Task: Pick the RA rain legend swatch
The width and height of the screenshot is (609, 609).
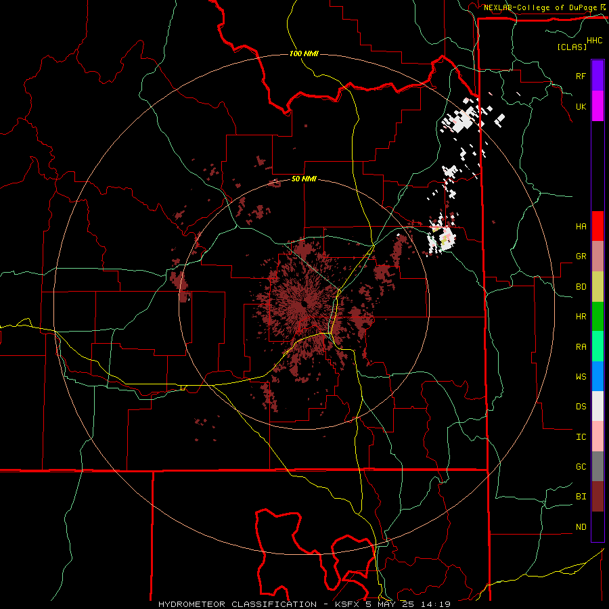Action: [597, 346]
